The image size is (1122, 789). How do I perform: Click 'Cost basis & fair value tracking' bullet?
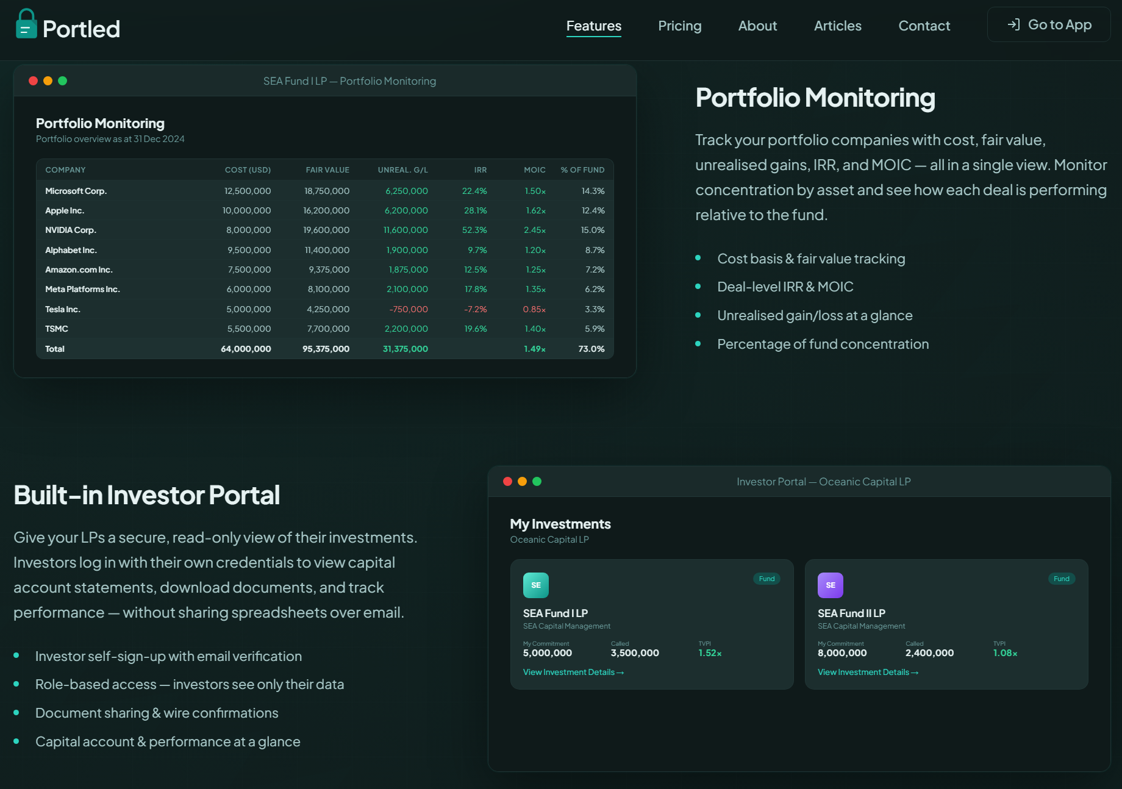coord(812,259)
